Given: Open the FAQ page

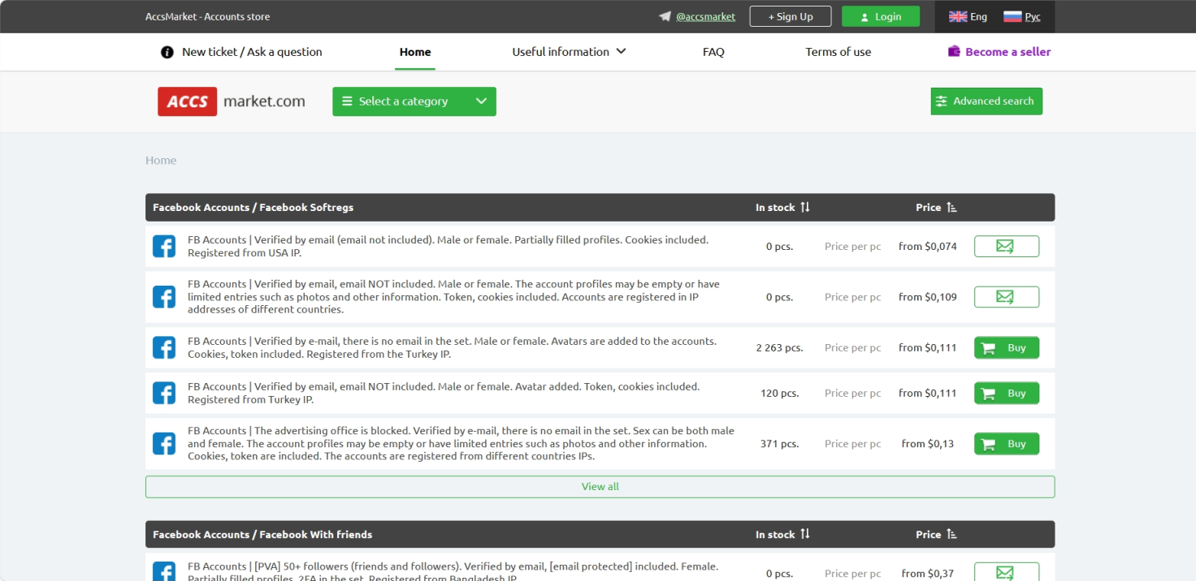Looking at the screenshot, I should coord(713,52).
